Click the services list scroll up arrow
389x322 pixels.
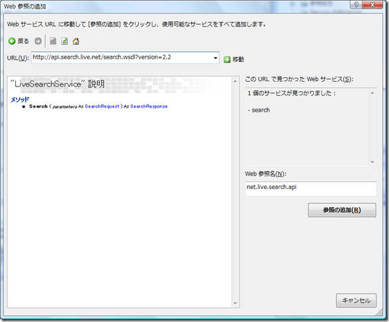pyautogui.click(x=372, y=93)
